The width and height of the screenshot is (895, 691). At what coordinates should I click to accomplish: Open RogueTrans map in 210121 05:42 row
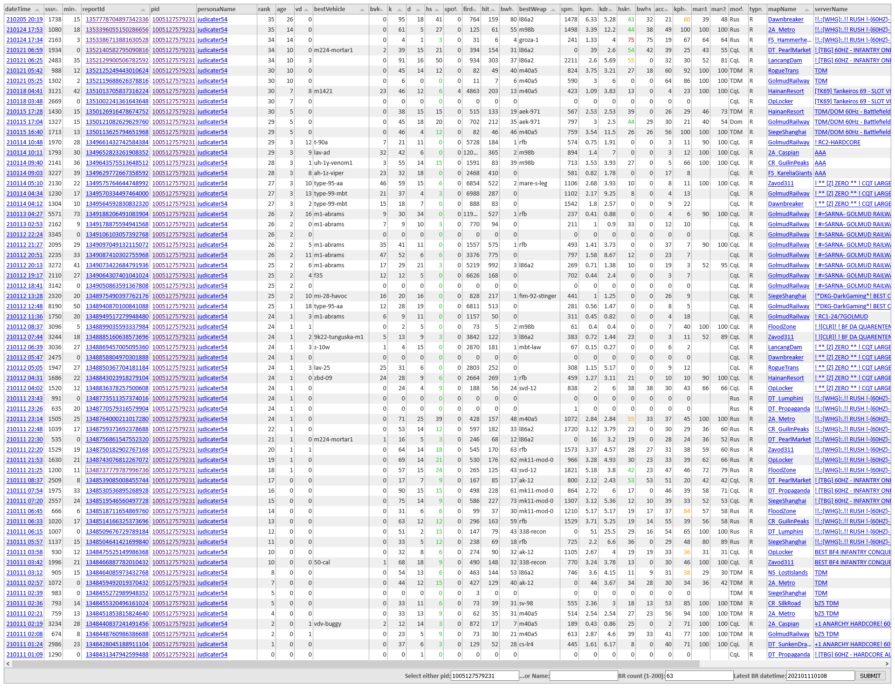783,71
